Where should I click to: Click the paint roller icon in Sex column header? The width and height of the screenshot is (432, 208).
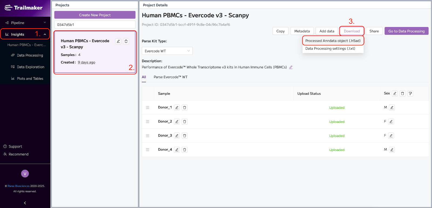pos(410,93)
